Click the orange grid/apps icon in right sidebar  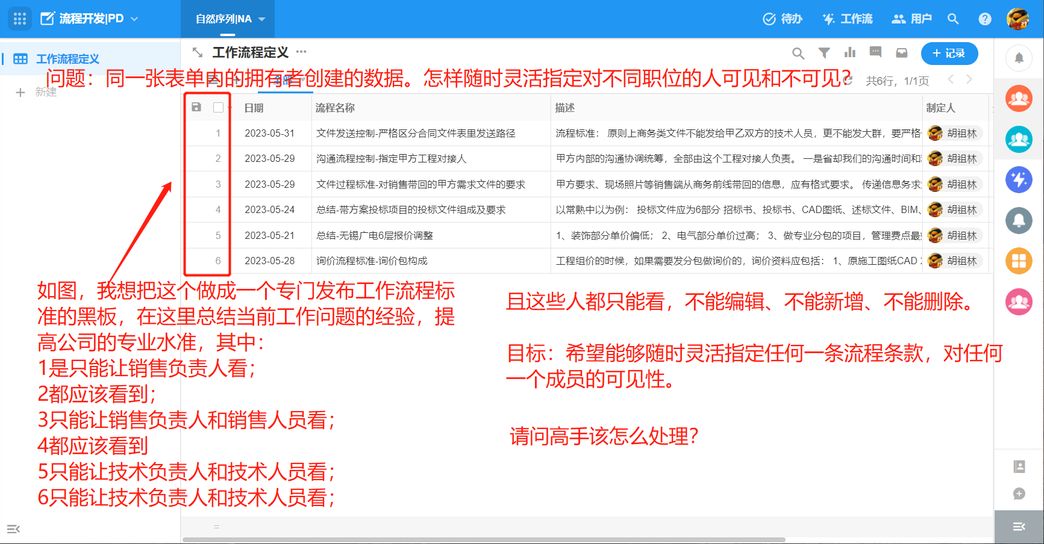click(1019, 261)
